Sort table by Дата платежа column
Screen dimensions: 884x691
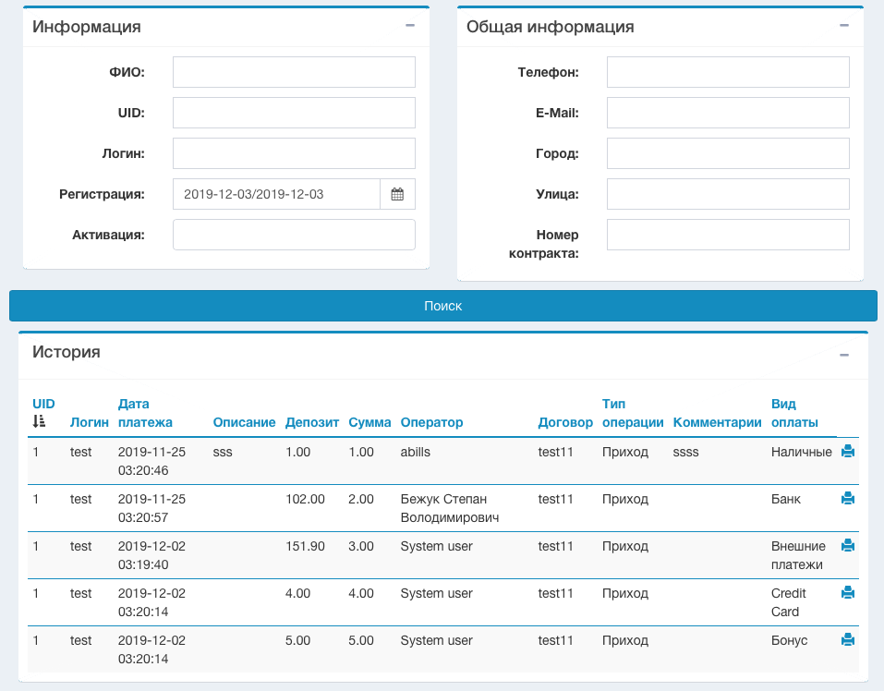145,413
